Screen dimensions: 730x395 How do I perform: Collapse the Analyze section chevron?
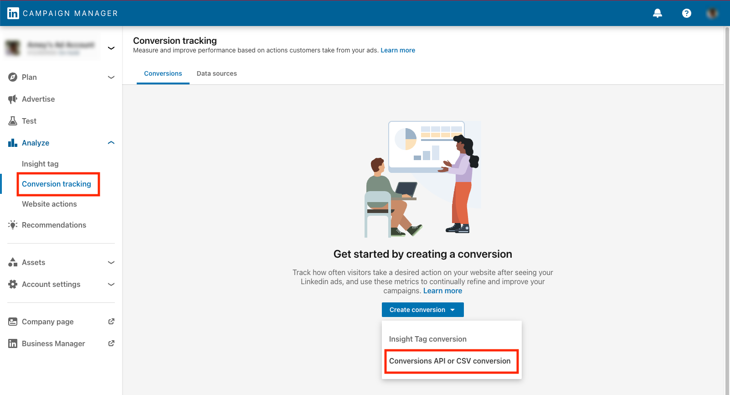111,143
